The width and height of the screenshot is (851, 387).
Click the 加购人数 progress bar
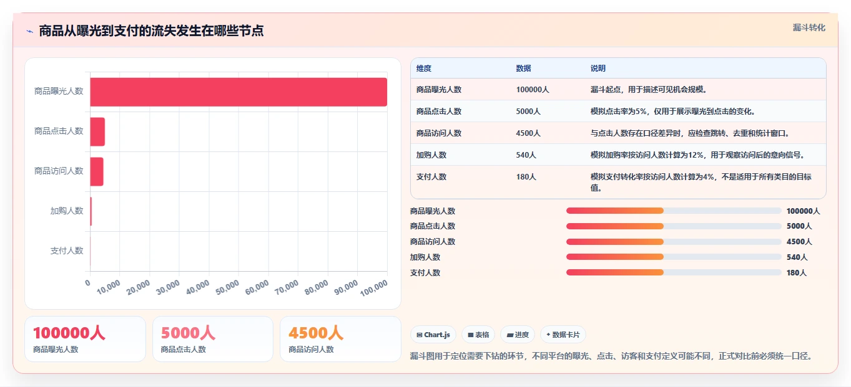tap(674, 257)
